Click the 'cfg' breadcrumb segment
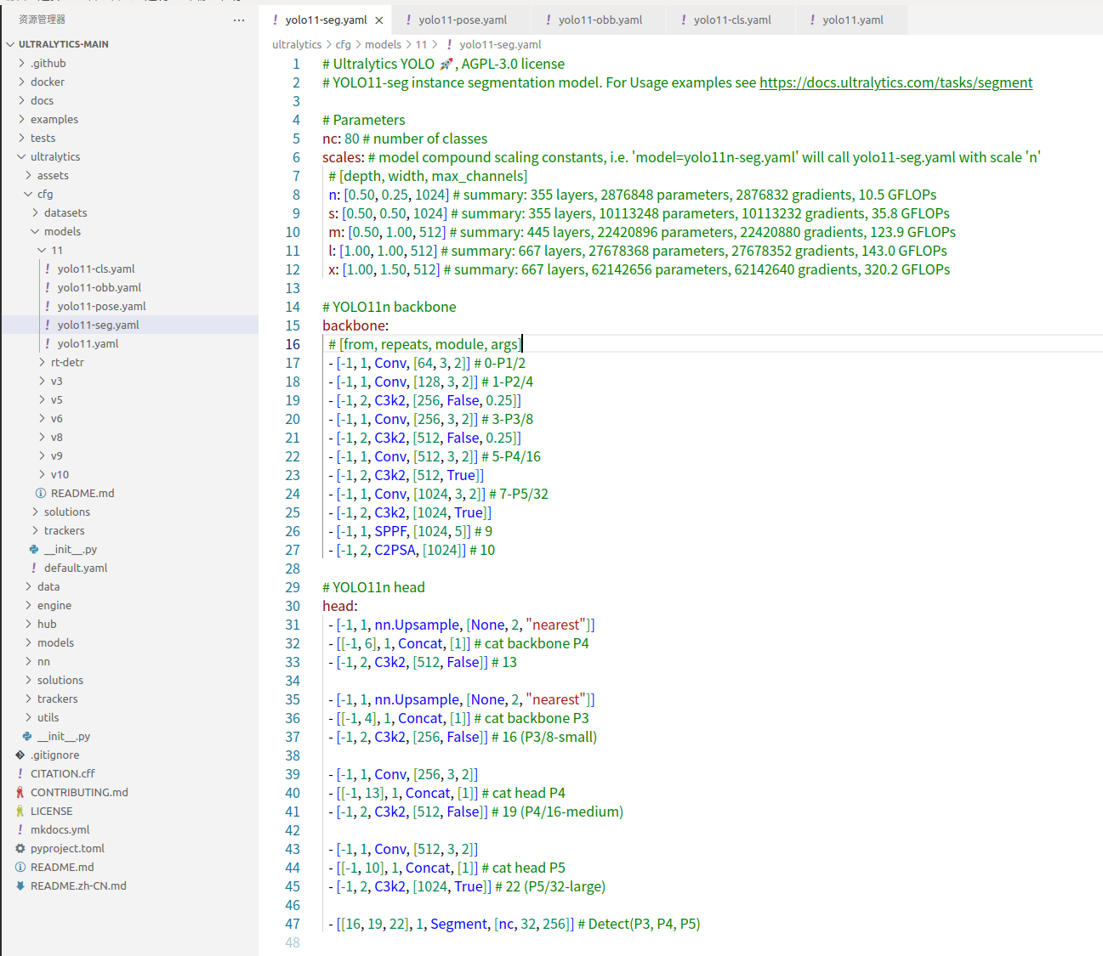The width and height of the screenshot is (1103, 956). tap(343, 44)
